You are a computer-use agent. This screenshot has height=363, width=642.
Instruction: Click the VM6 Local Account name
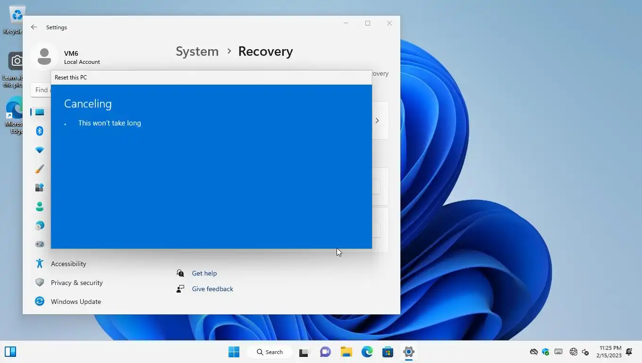(82, 57)
